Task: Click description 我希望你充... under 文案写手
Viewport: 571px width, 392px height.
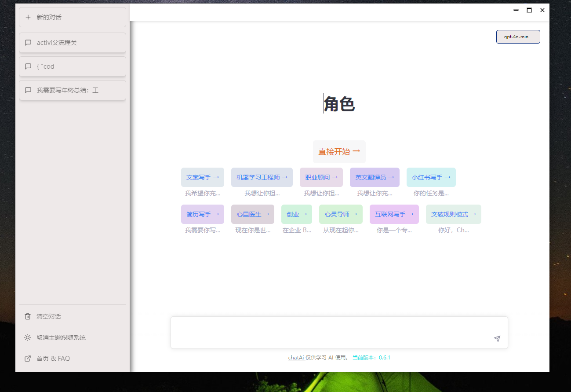Action: click(x=203, y=193)
